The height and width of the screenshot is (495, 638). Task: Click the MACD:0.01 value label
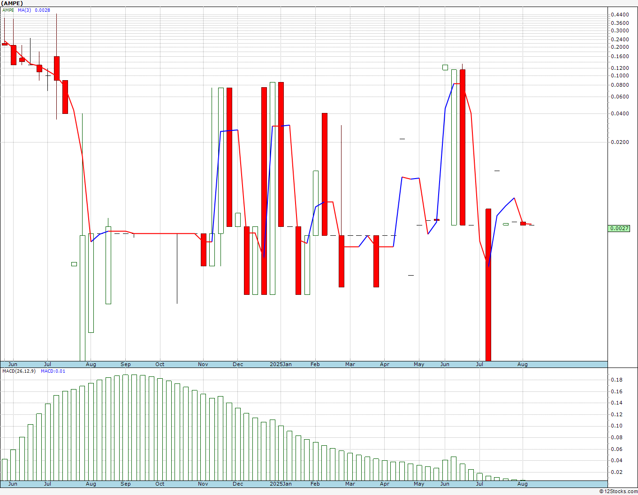click(53, 371)
